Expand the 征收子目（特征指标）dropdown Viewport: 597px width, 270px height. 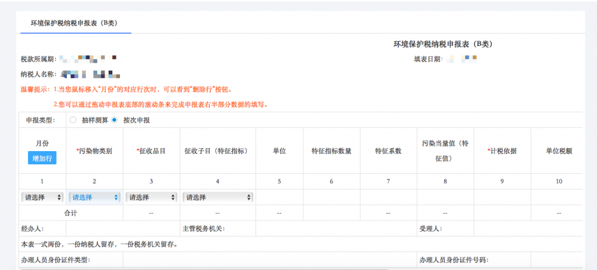(x=217, y=197)
